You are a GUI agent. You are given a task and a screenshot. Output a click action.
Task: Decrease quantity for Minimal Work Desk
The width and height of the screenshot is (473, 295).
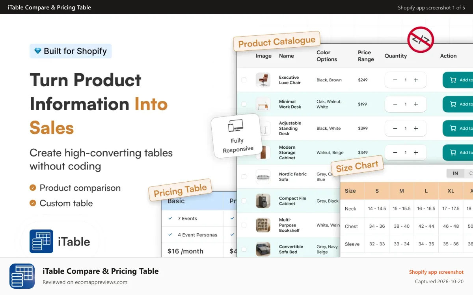[395, 104]
